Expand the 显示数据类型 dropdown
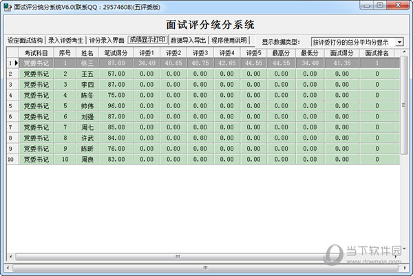This screenshot has width=413, height=276. (x=400, y=42)
